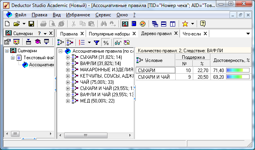Open the ? help menu

(x=134, y=15)
